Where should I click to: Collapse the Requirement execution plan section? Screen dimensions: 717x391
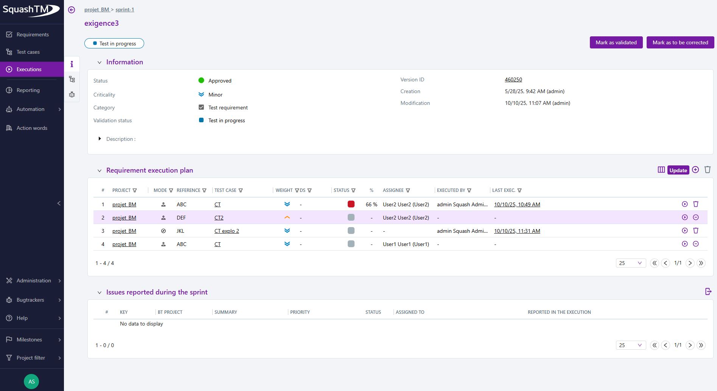pos(100,171)
